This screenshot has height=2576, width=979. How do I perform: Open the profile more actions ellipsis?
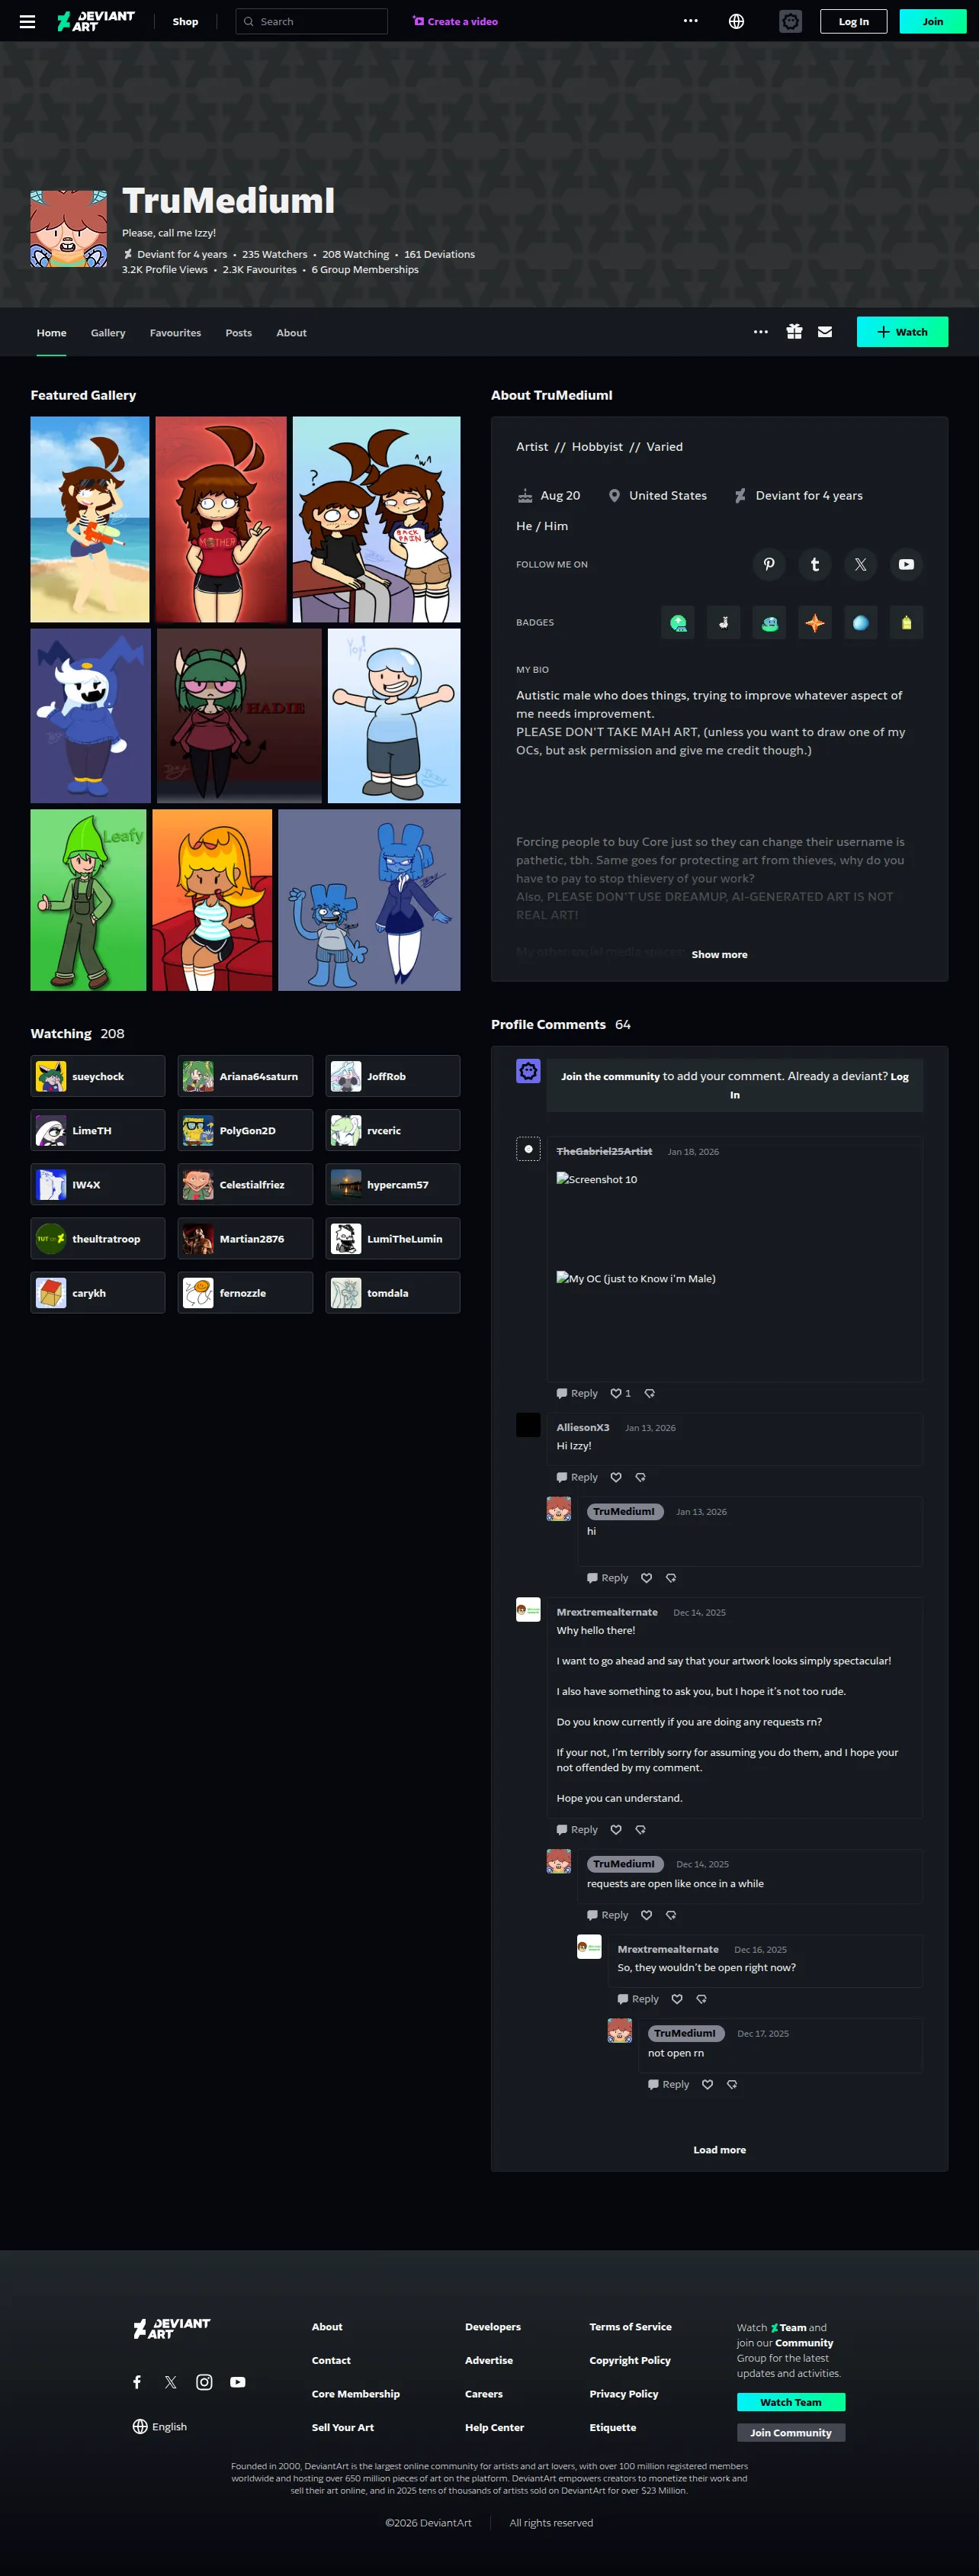point(761,332)
